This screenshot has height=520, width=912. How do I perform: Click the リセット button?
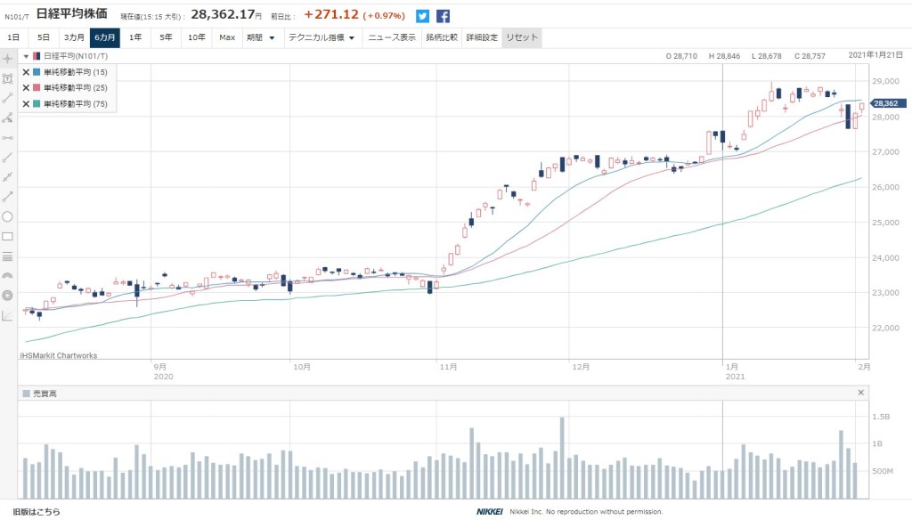click(x=520, y=37)
